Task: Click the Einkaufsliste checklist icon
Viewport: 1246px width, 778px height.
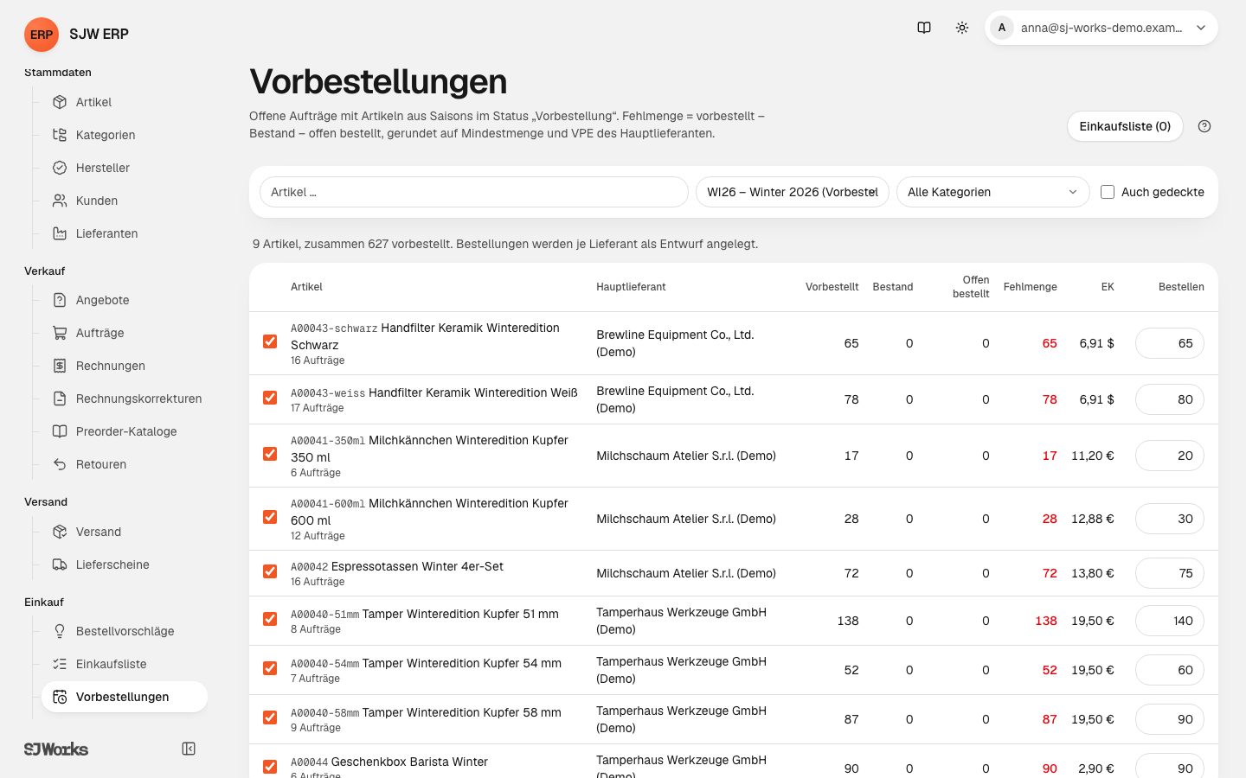Action: tap(60, 664)
